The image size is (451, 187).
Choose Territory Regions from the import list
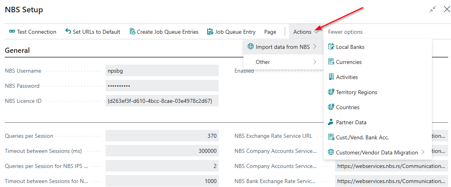point(356,92)
